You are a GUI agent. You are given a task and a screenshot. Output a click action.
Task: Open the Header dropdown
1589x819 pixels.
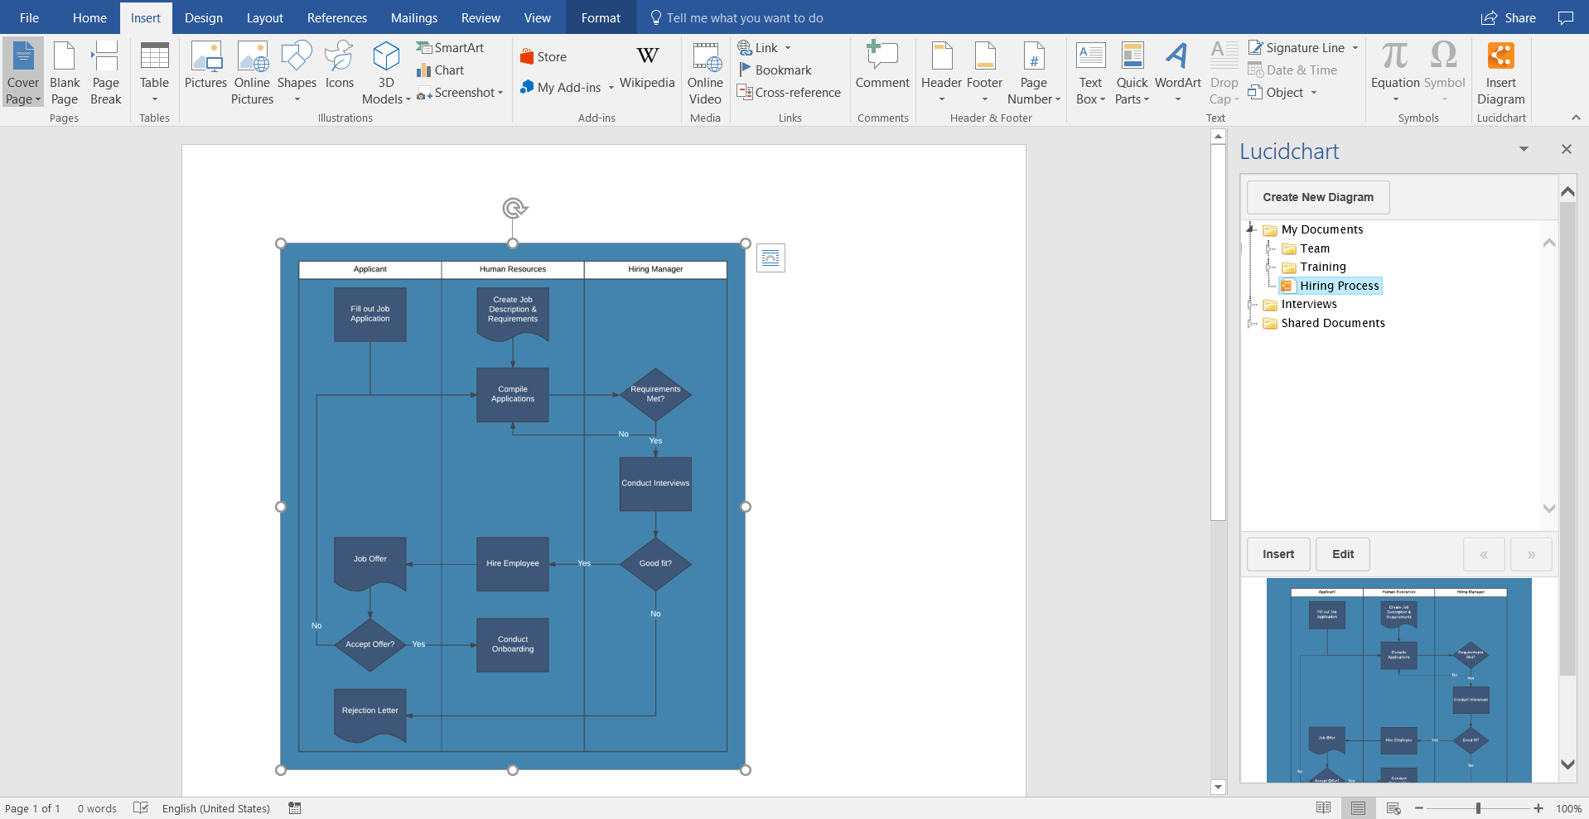[941, 73]
